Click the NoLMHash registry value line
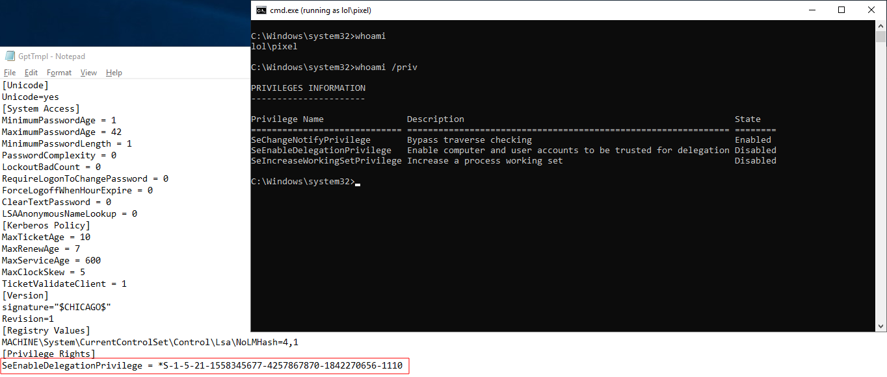Viewport: 887px width, 377px height. pyautogui.click(x=150, y=342)
